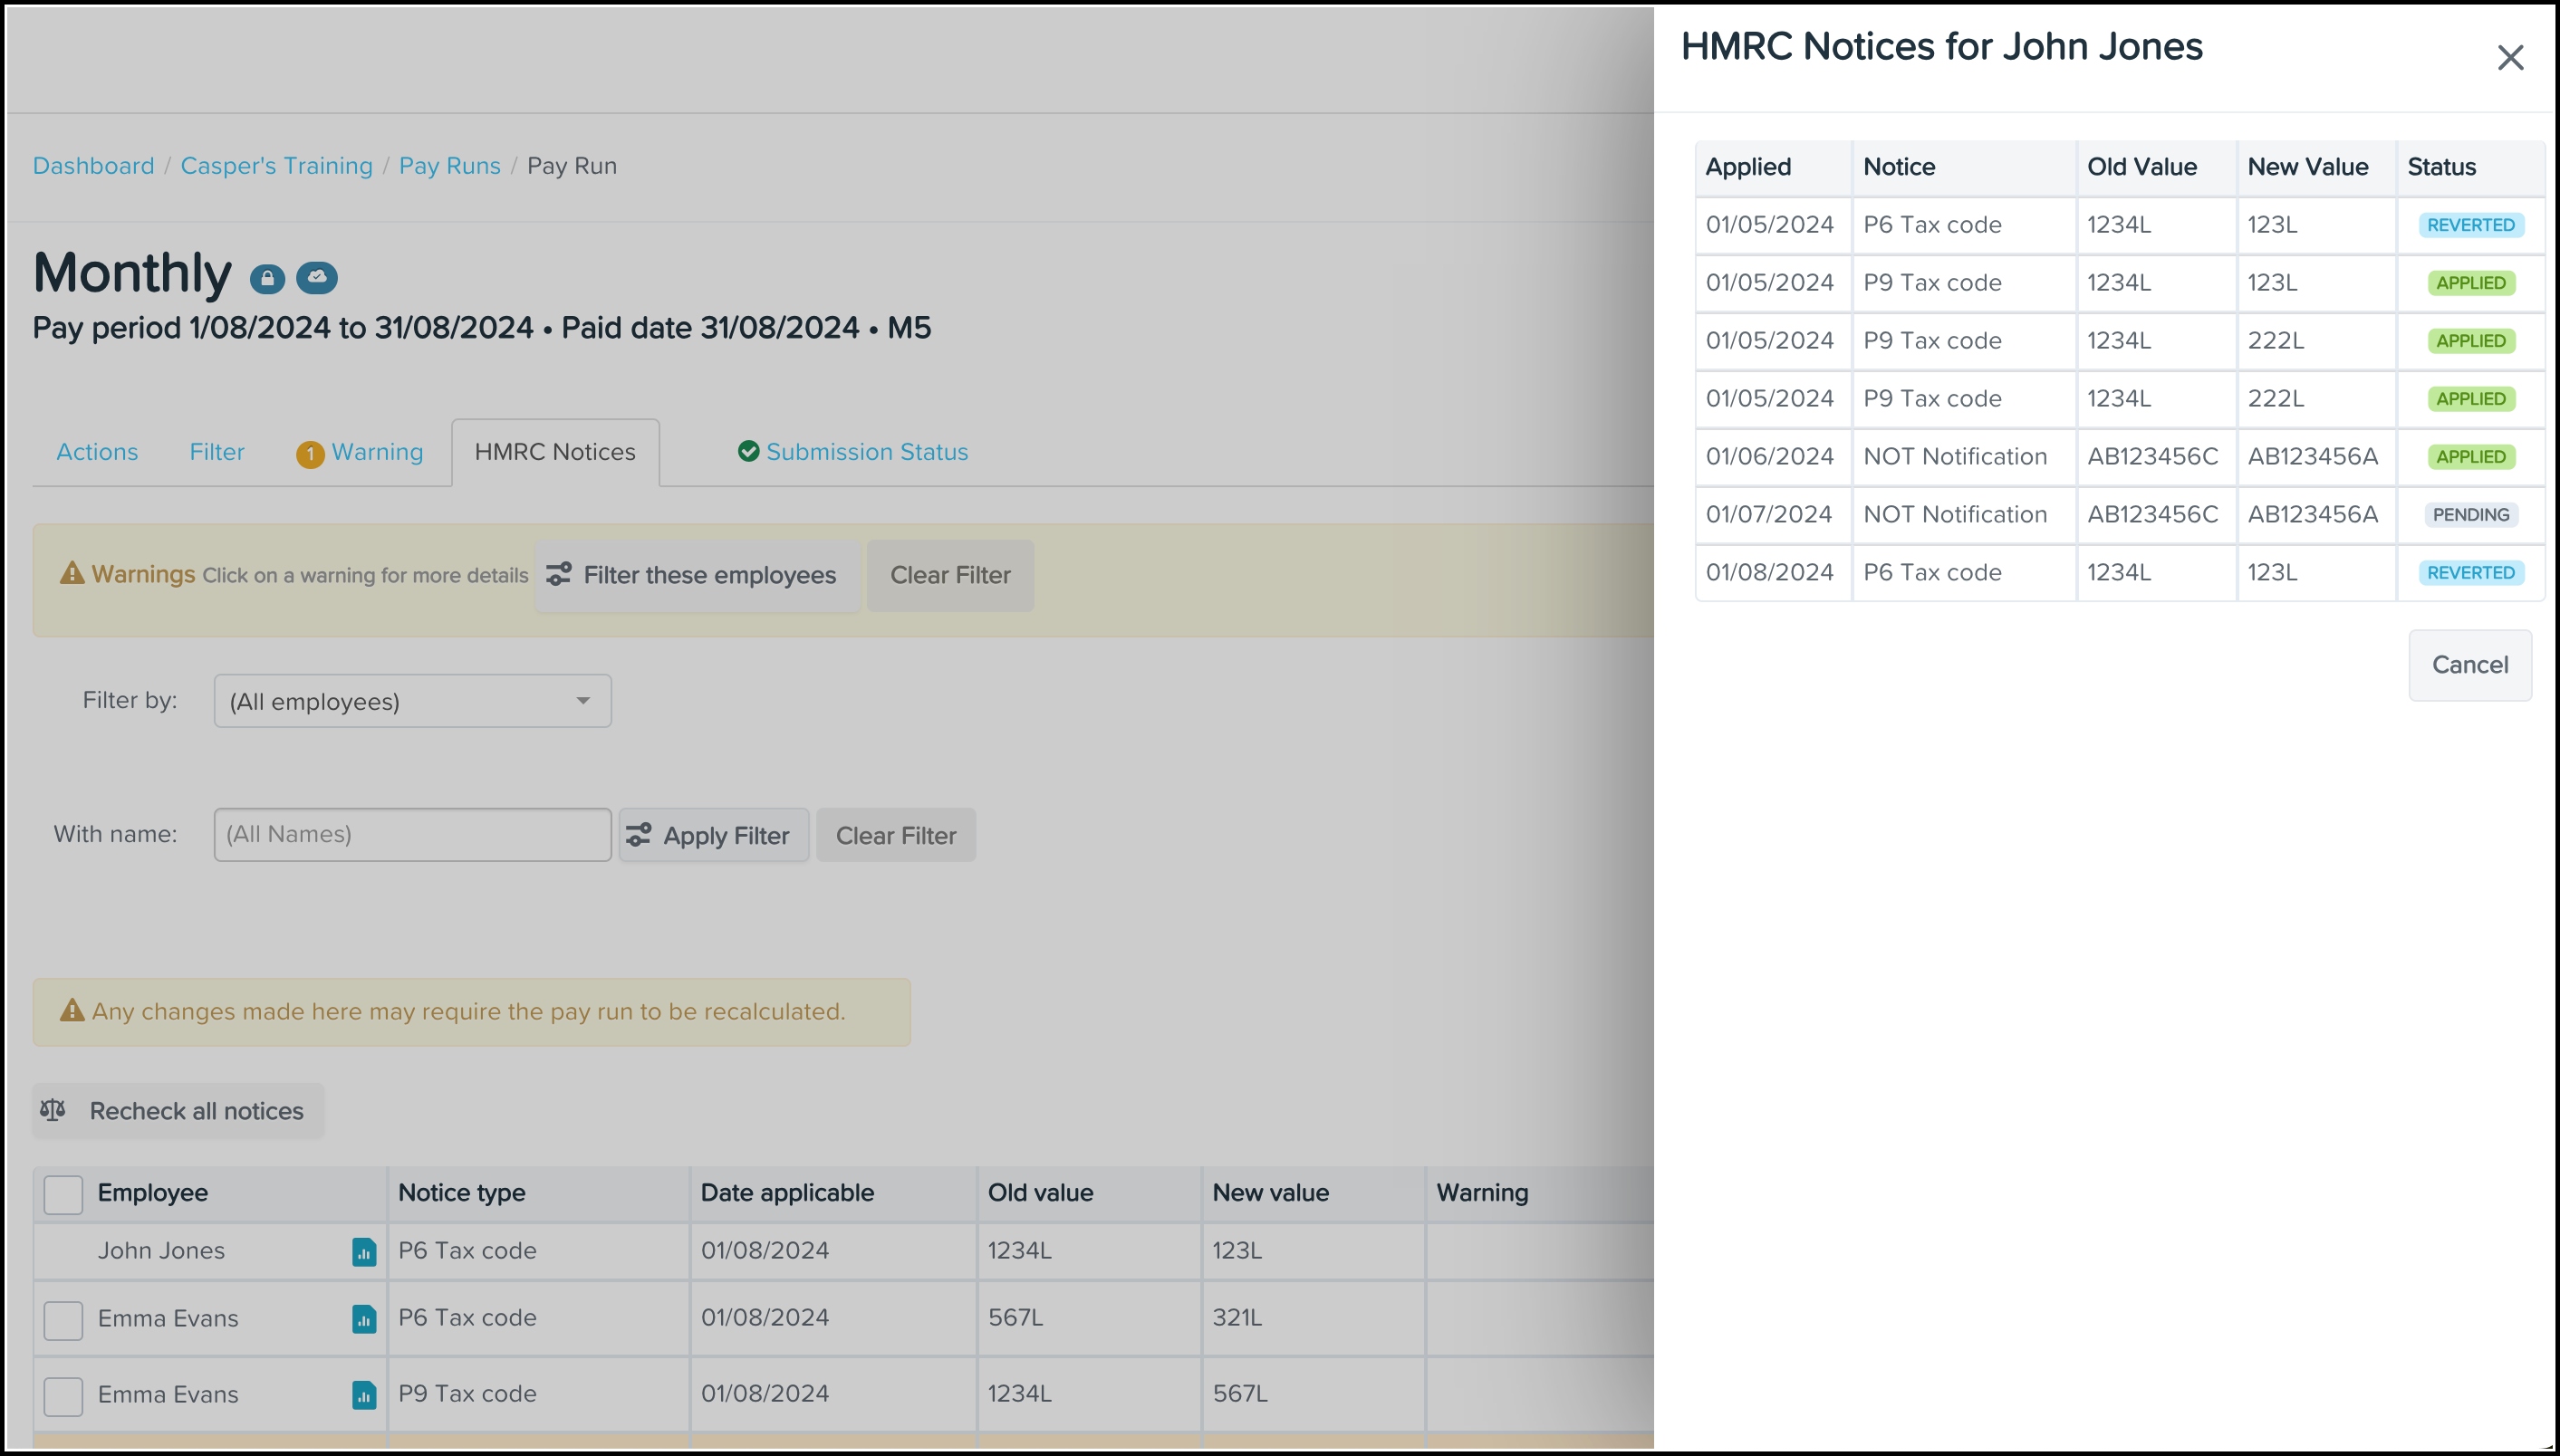This screenshot has height=1456, width=2560.
Task: Switch to the Actions tab
Action: point(97,452)
